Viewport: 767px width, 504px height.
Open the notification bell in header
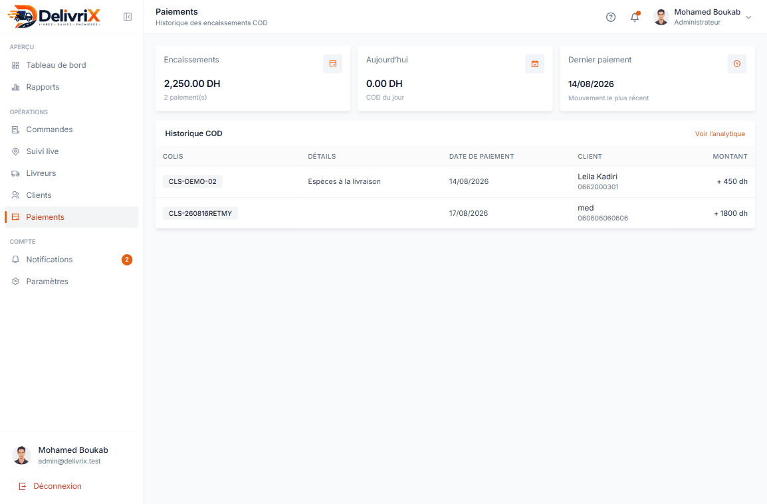pyautogui.click(x=635, y=17)
